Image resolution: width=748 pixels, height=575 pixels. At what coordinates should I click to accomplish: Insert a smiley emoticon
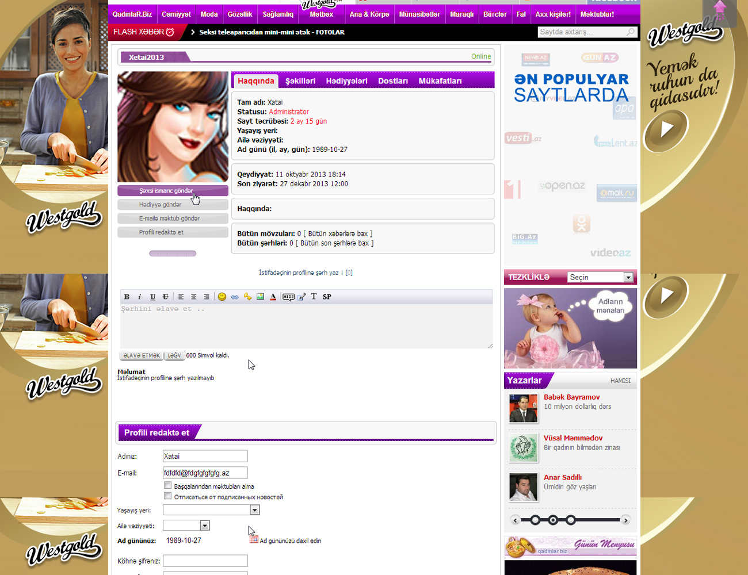pyautogui.click(x=222, y=297)
